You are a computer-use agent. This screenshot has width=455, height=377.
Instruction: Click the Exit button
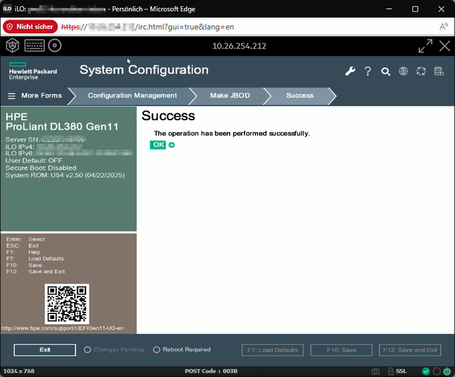(45, 350)
